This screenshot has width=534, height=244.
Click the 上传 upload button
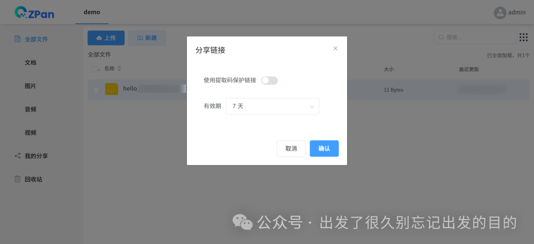106,38
